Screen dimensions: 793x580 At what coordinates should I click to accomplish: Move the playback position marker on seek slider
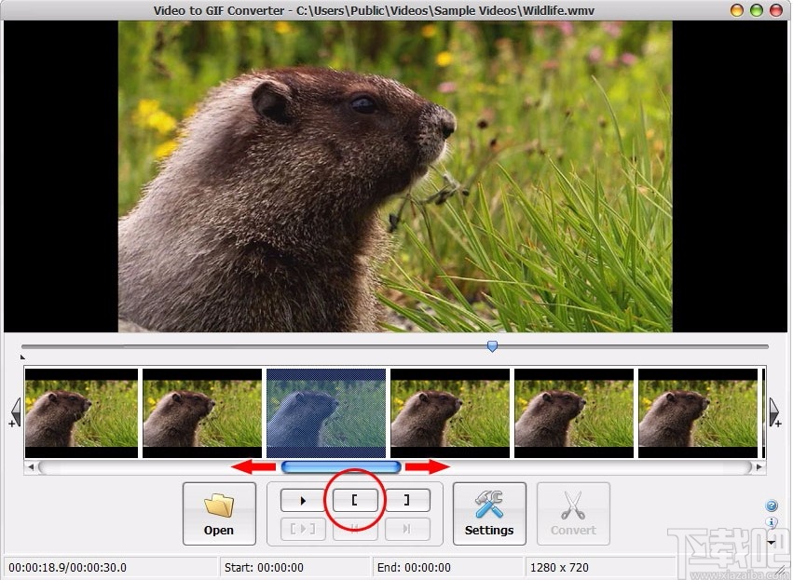pyautogui.click(x=492, y=345)
